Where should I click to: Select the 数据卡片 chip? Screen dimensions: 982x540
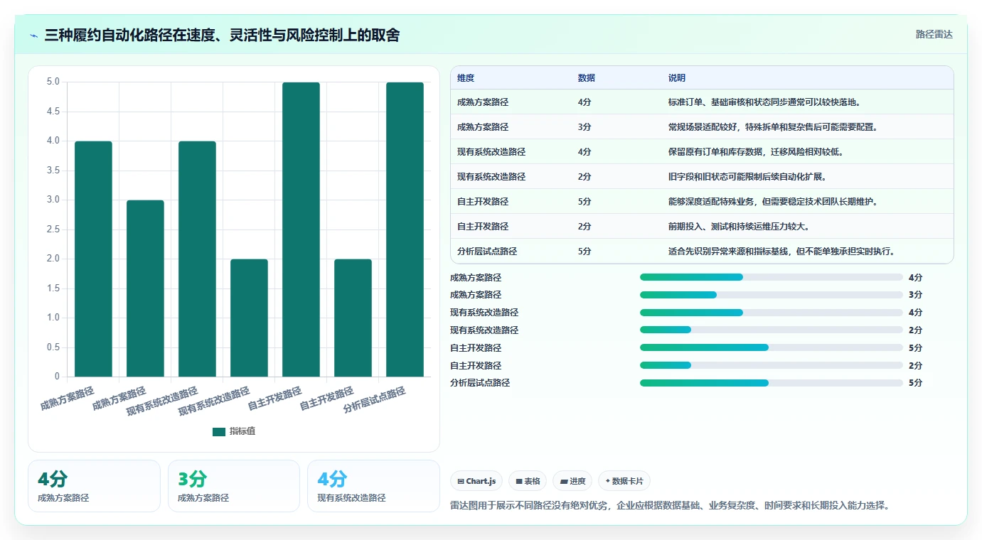624,481
